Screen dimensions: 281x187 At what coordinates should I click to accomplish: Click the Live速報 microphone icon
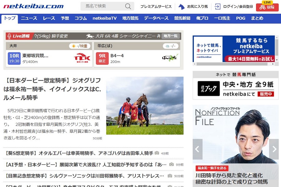9,36
